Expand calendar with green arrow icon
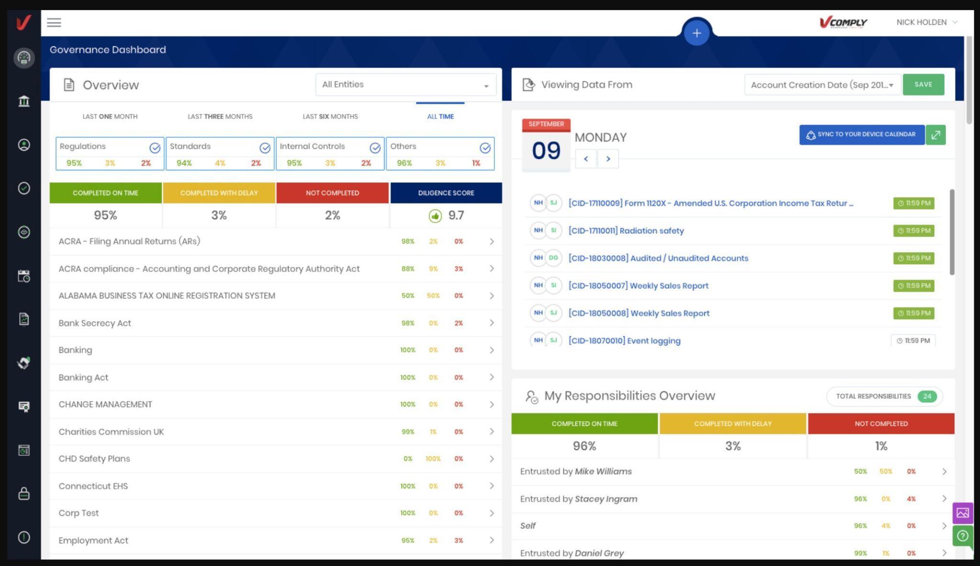This screenshot has height=566, width=980. click(935, 135)
